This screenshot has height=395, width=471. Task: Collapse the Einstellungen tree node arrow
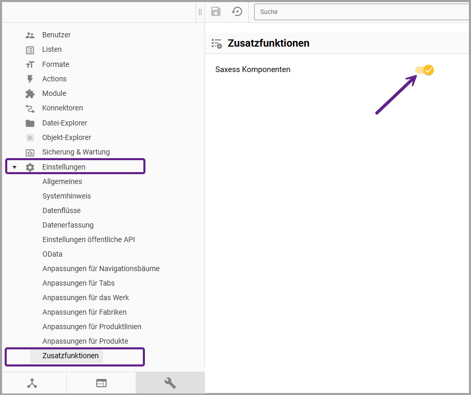(x=14, y=167)
